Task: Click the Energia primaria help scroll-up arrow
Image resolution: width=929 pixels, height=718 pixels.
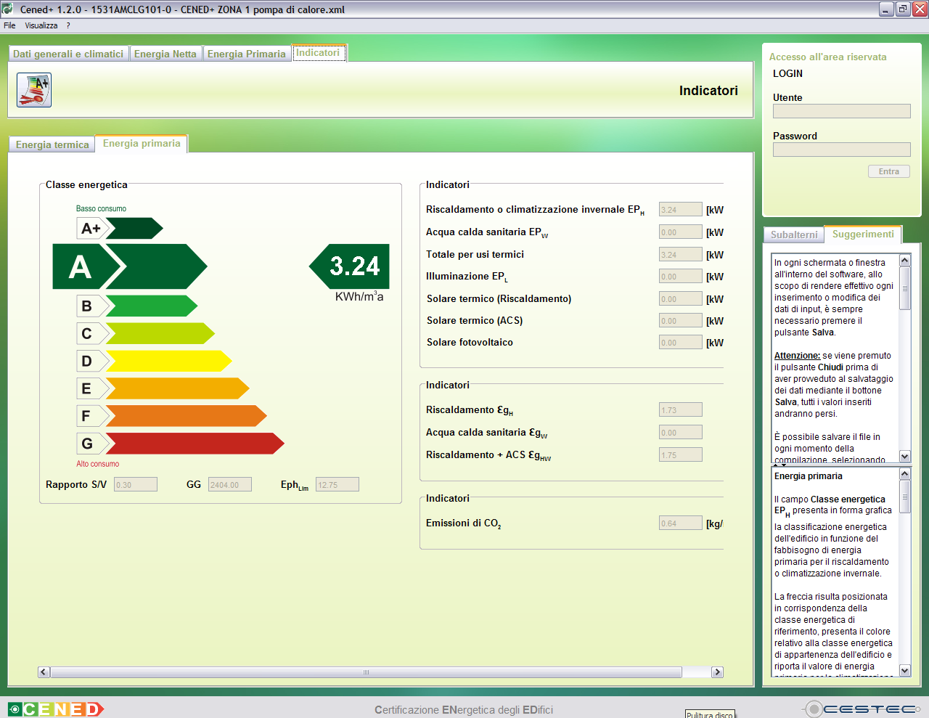Action: click(x=905, y=473)
